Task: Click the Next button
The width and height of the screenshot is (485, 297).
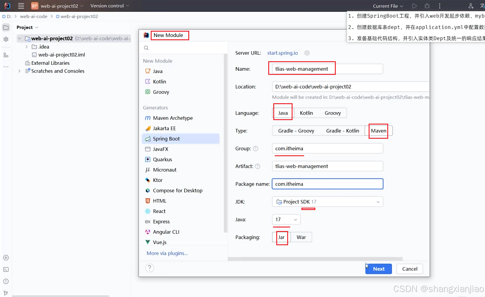Action: tap(379, 269)
